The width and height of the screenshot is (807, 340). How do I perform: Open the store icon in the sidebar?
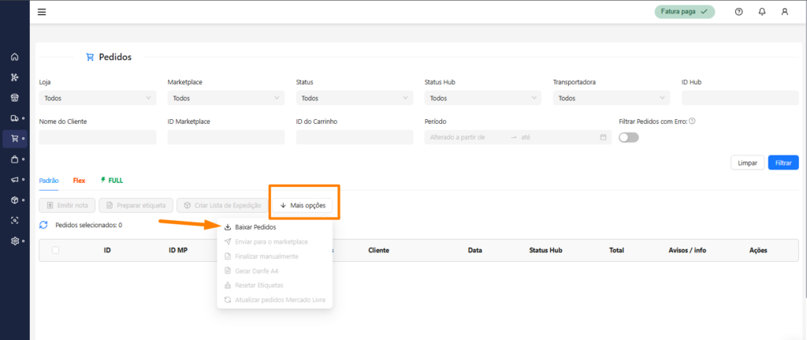click(x=15, y=97)
